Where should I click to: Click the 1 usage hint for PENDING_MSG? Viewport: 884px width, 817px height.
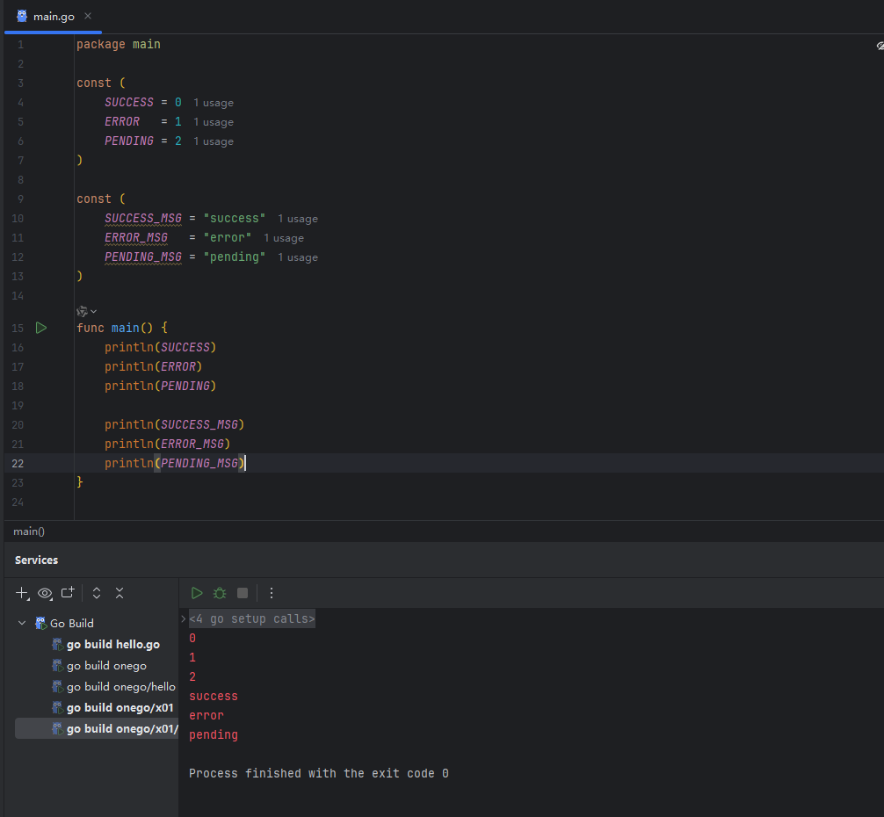point(298,257)
